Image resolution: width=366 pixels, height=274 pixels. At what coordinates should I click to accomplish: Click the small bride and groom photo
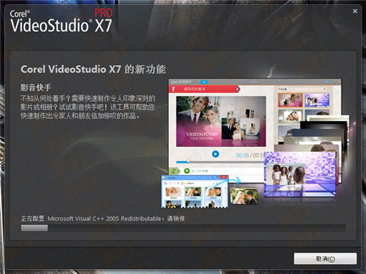[x=244, y=196]
